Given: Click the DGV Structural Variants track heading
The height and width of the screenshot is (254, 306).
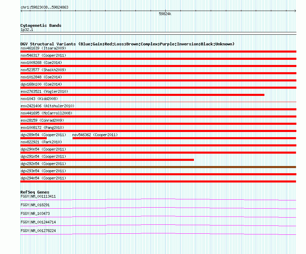Looking at the screenshot, I should tap(128, 44).
